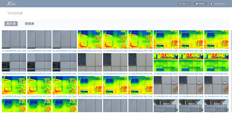
Task: Switch to the 图片库 tab
Action: tap(11, 24)
